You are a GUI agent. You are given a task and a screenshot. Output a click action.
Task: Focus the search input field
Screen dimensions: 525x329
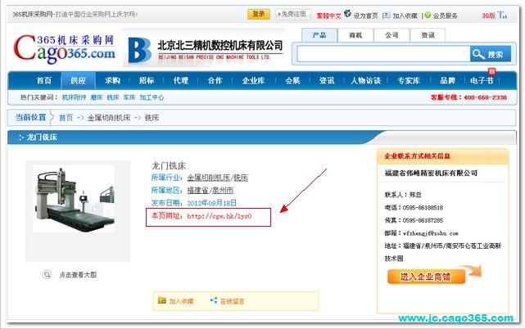click(383, 54)
